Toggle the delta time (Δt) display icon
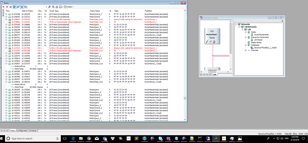The height and width of the screenshot is (143, 308). click(x=10, y=7)
